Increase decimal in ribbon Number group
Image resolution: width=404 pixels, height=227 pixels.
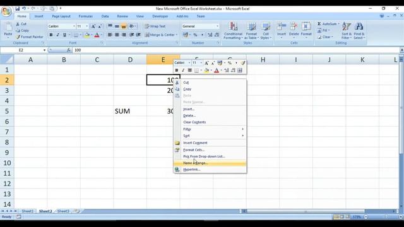210,35
